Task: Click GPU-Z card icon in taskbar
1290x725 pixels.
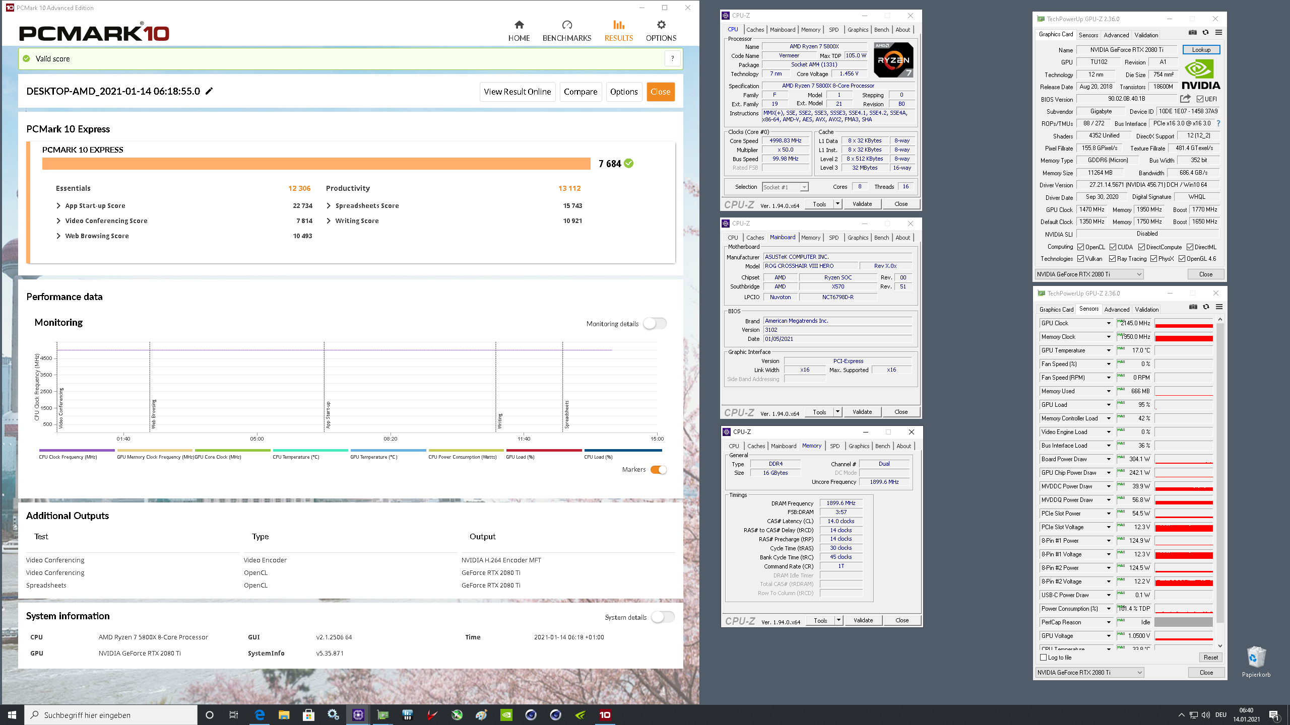Action: pos(383,715)
